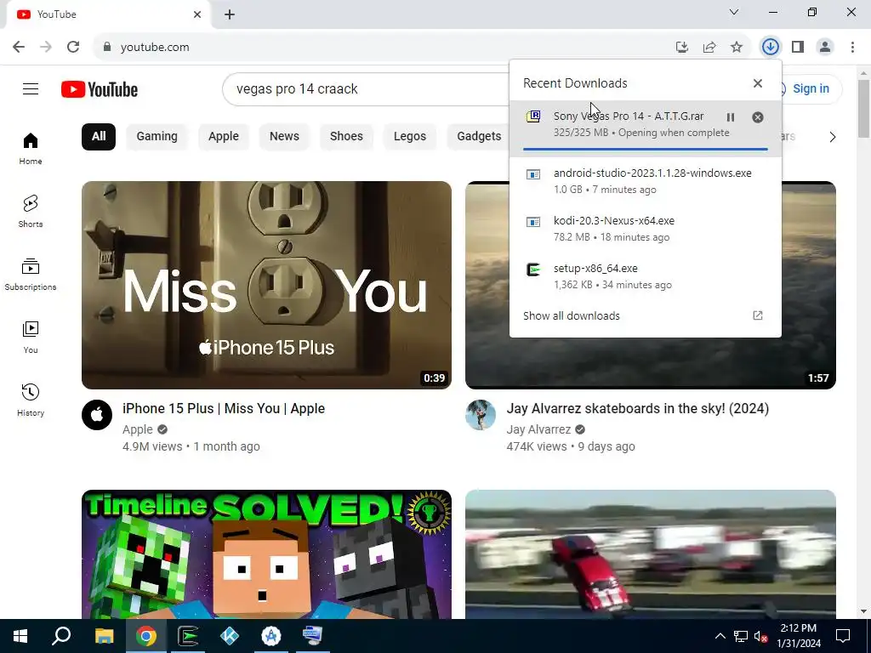Image resolution: width=871 pixels, height=653 pixels.
Task: Open Jay Alvarez channel avatar
Action: pos(481,415)
